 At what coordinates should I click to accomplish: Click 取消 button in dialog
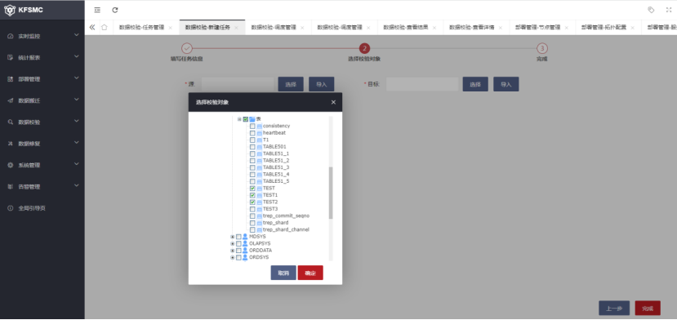tap(283, 273)
